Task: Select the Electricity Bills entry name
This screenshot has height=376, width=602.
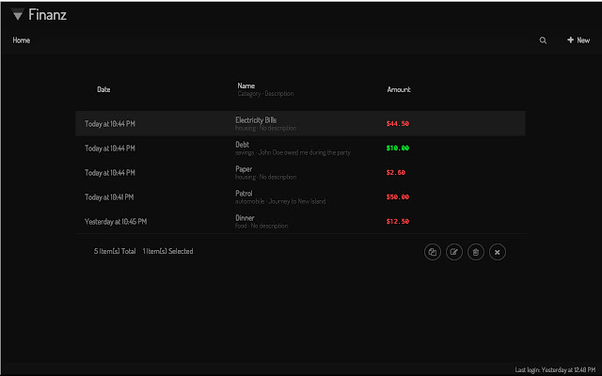Action: click(x=256, y=120)
